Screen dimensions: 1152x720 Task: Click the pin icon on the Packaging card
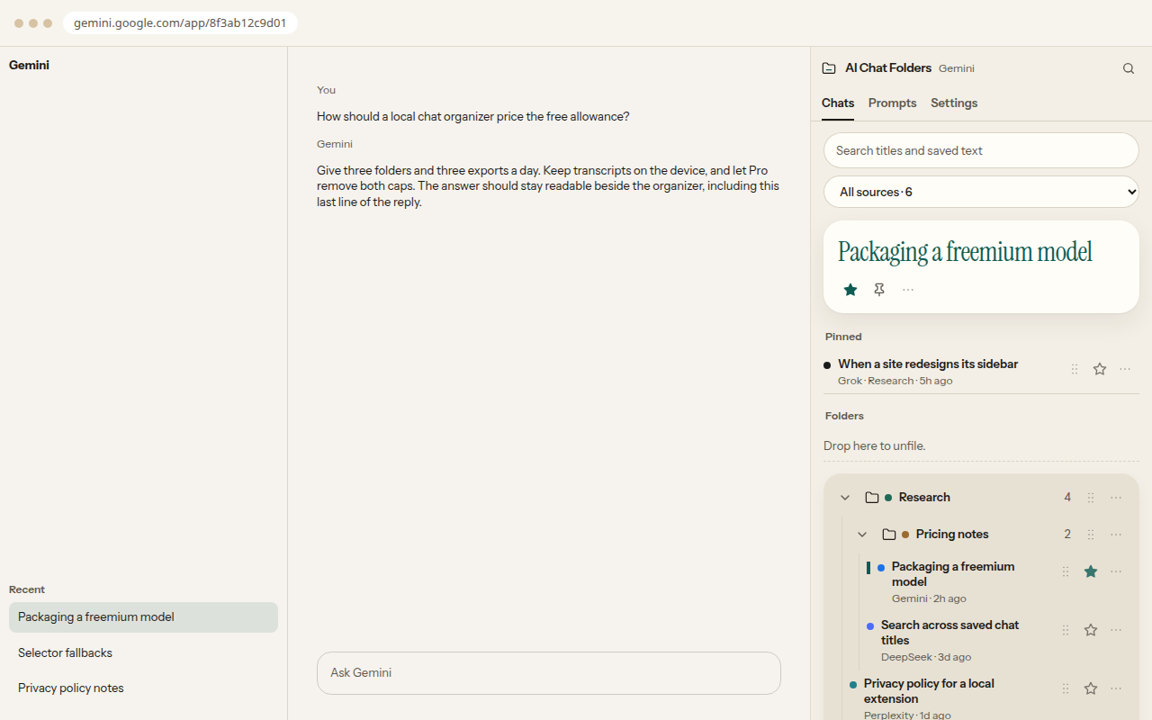(x=879, y=290)
